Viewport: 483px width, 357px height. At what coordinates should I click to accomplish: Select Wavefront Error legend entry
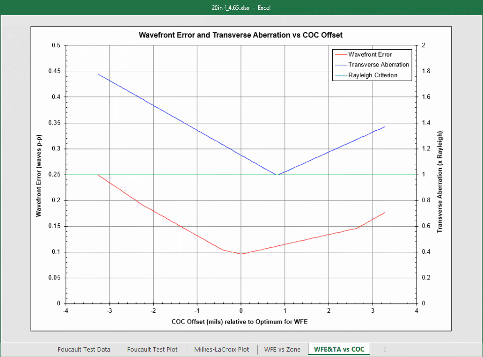(370, 54)
